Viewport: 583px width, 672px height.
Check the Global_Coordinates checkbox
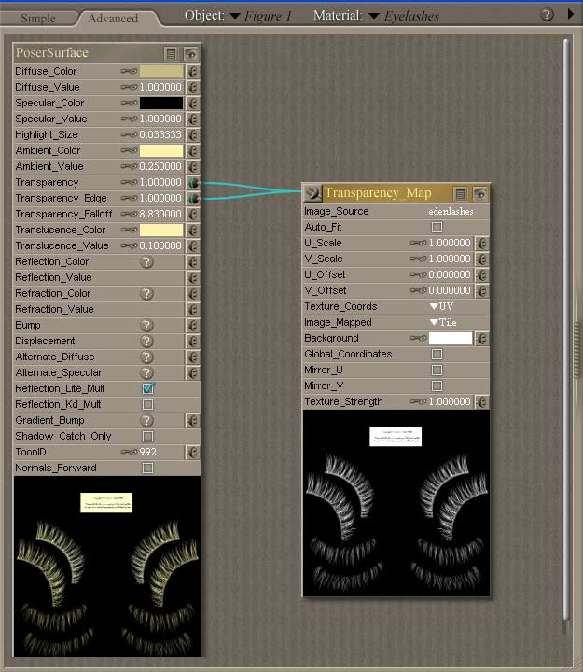coord(437,354)
